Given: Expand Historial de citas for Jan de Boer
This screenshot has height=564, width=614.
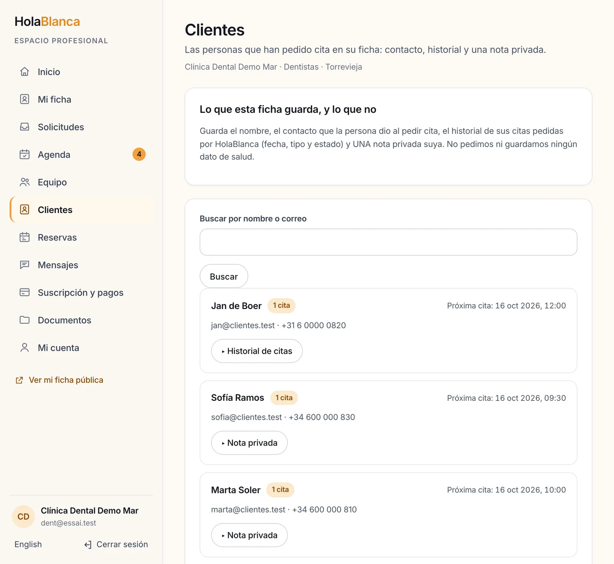Looking at the screenshot, I should tap(257, 351).
